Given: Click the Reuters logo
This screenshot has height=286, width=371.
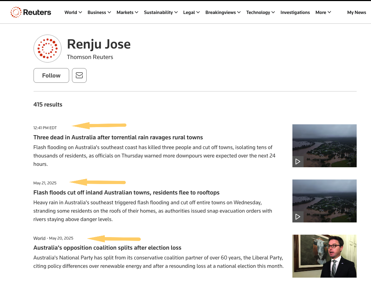Looking at the screenshot, I should coord(31,12).
